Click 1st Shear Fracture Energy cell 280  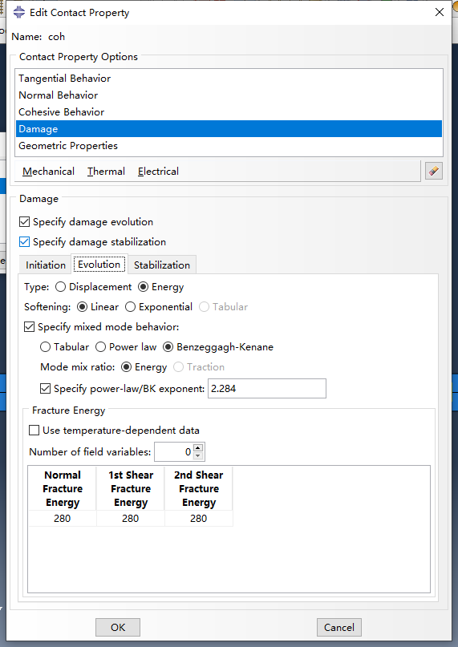pyautogui.click(x=131, y=518)
